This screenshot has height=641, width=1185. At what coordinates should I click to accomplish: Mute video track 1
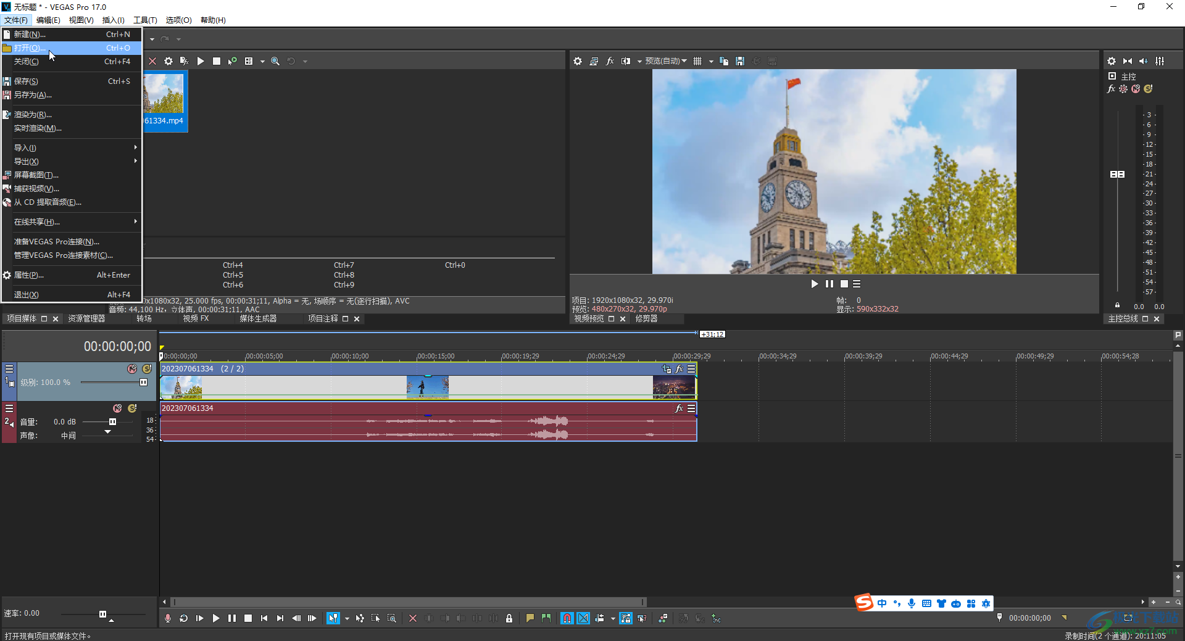132,369
